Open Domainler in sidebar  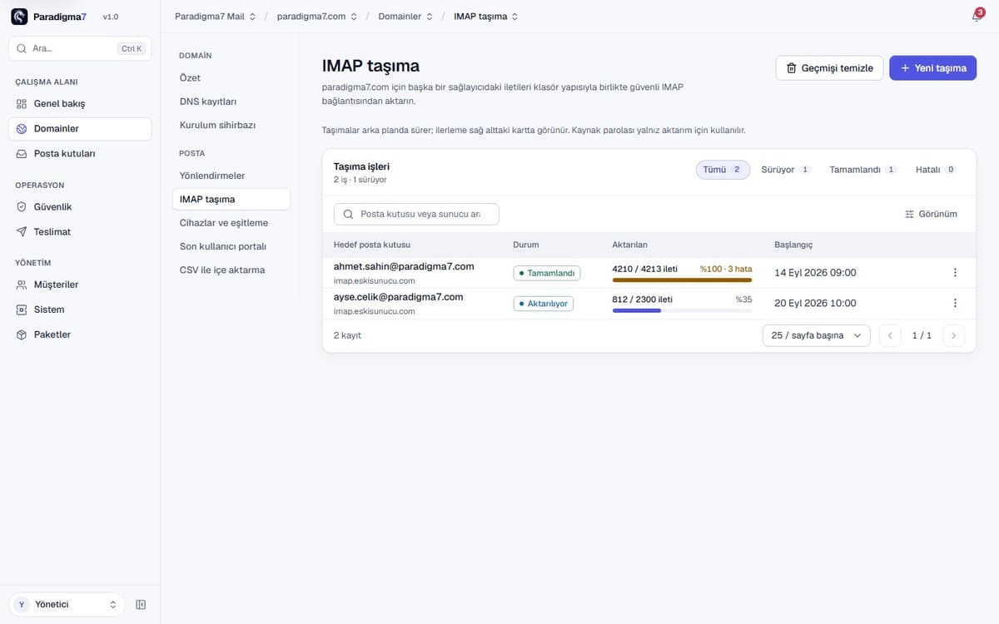(x=80, y=129)
